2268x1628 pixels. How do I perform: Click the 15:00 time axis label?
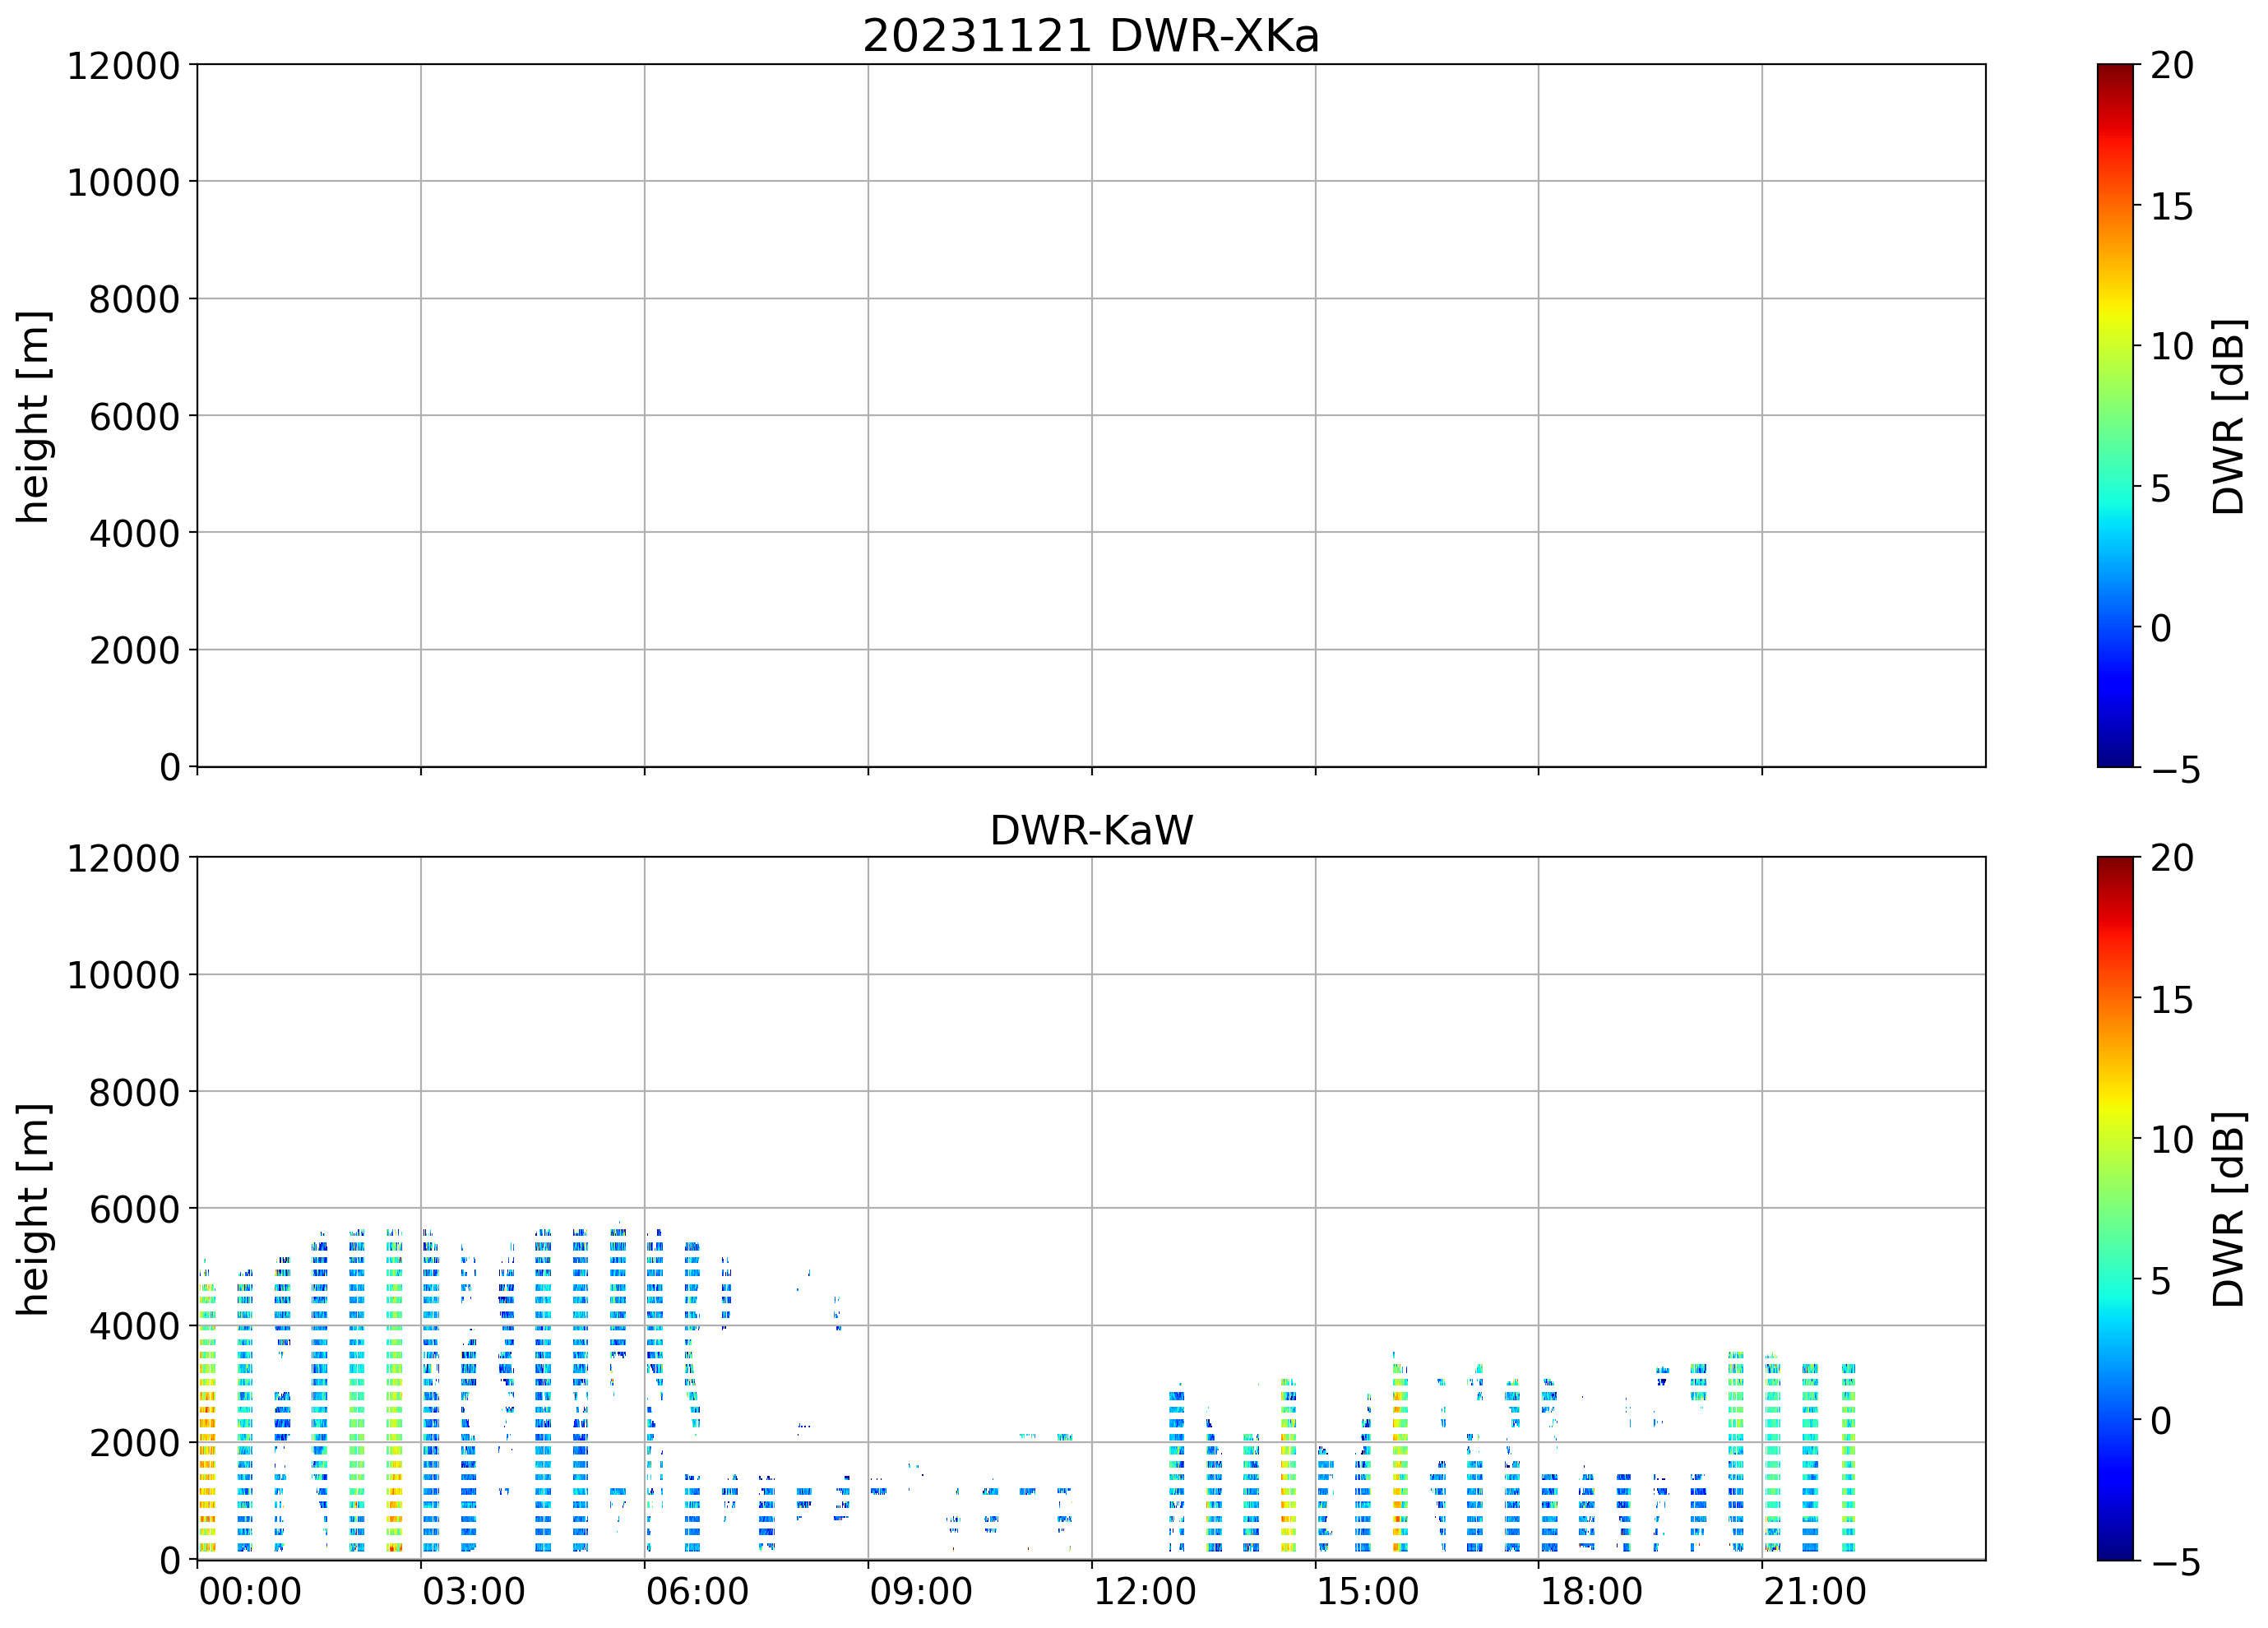[1367, 1591]
